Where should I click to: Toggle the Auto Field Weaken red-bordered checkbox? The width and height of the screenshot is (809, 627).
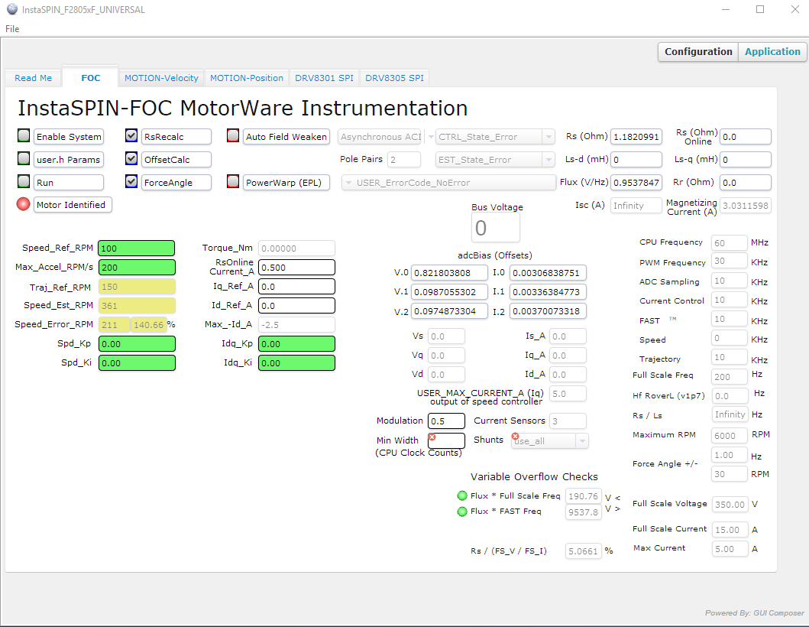click(x=234, y=136)
